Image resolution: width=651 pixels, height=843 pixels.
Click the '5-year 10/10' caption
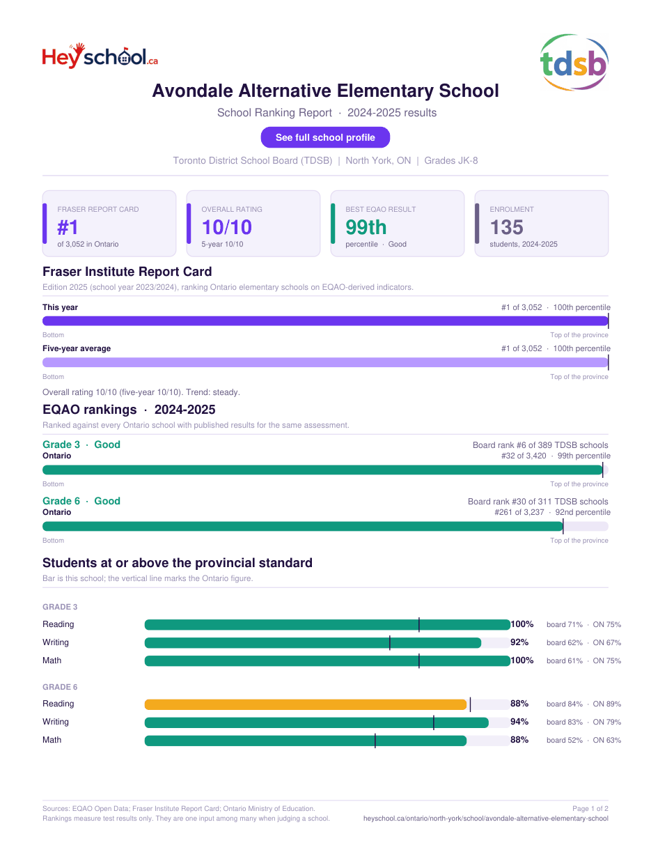pyautogui.click(x=222, y=245)
